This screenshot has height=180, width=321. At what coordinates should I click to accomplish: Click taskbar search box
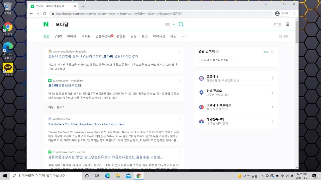[x=46, y=176]
